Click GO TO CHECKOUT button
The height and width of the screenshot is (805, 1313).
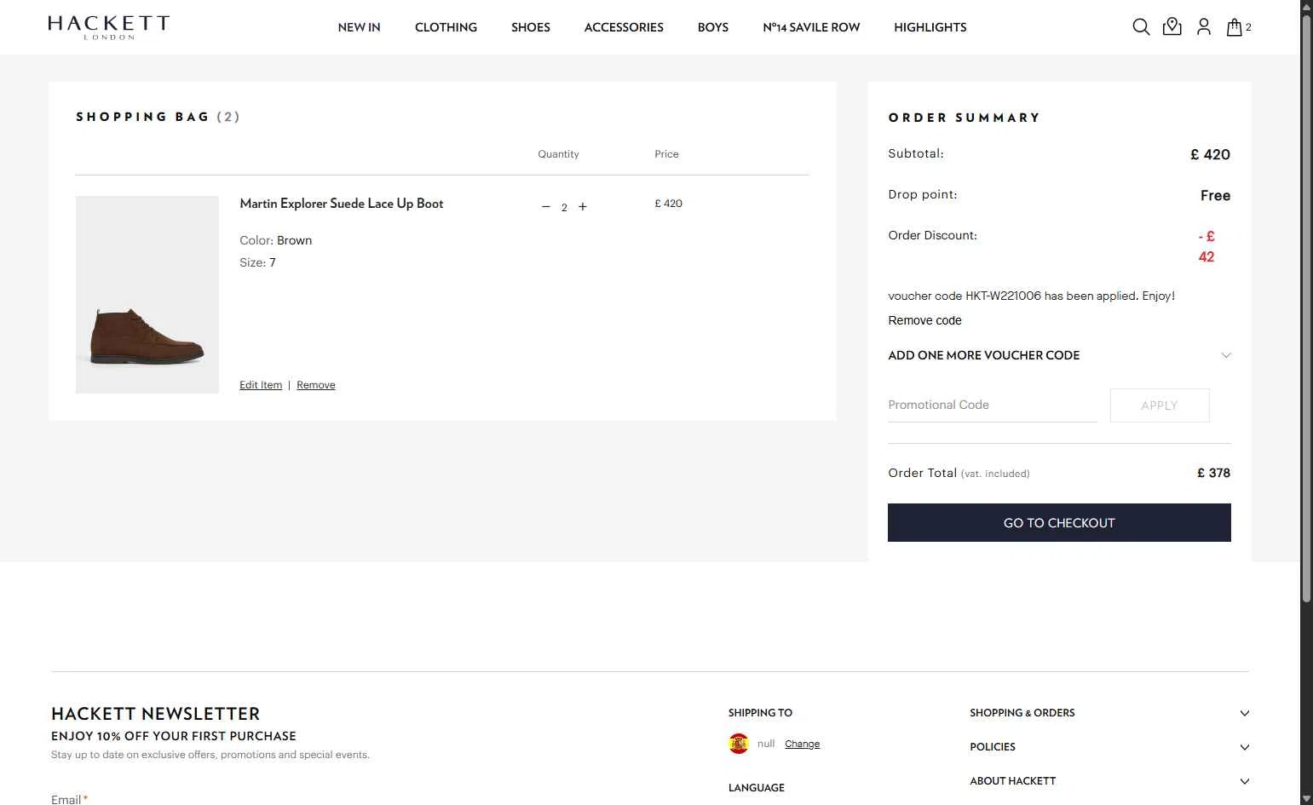pyautogui.click(x=1059, y=523)
